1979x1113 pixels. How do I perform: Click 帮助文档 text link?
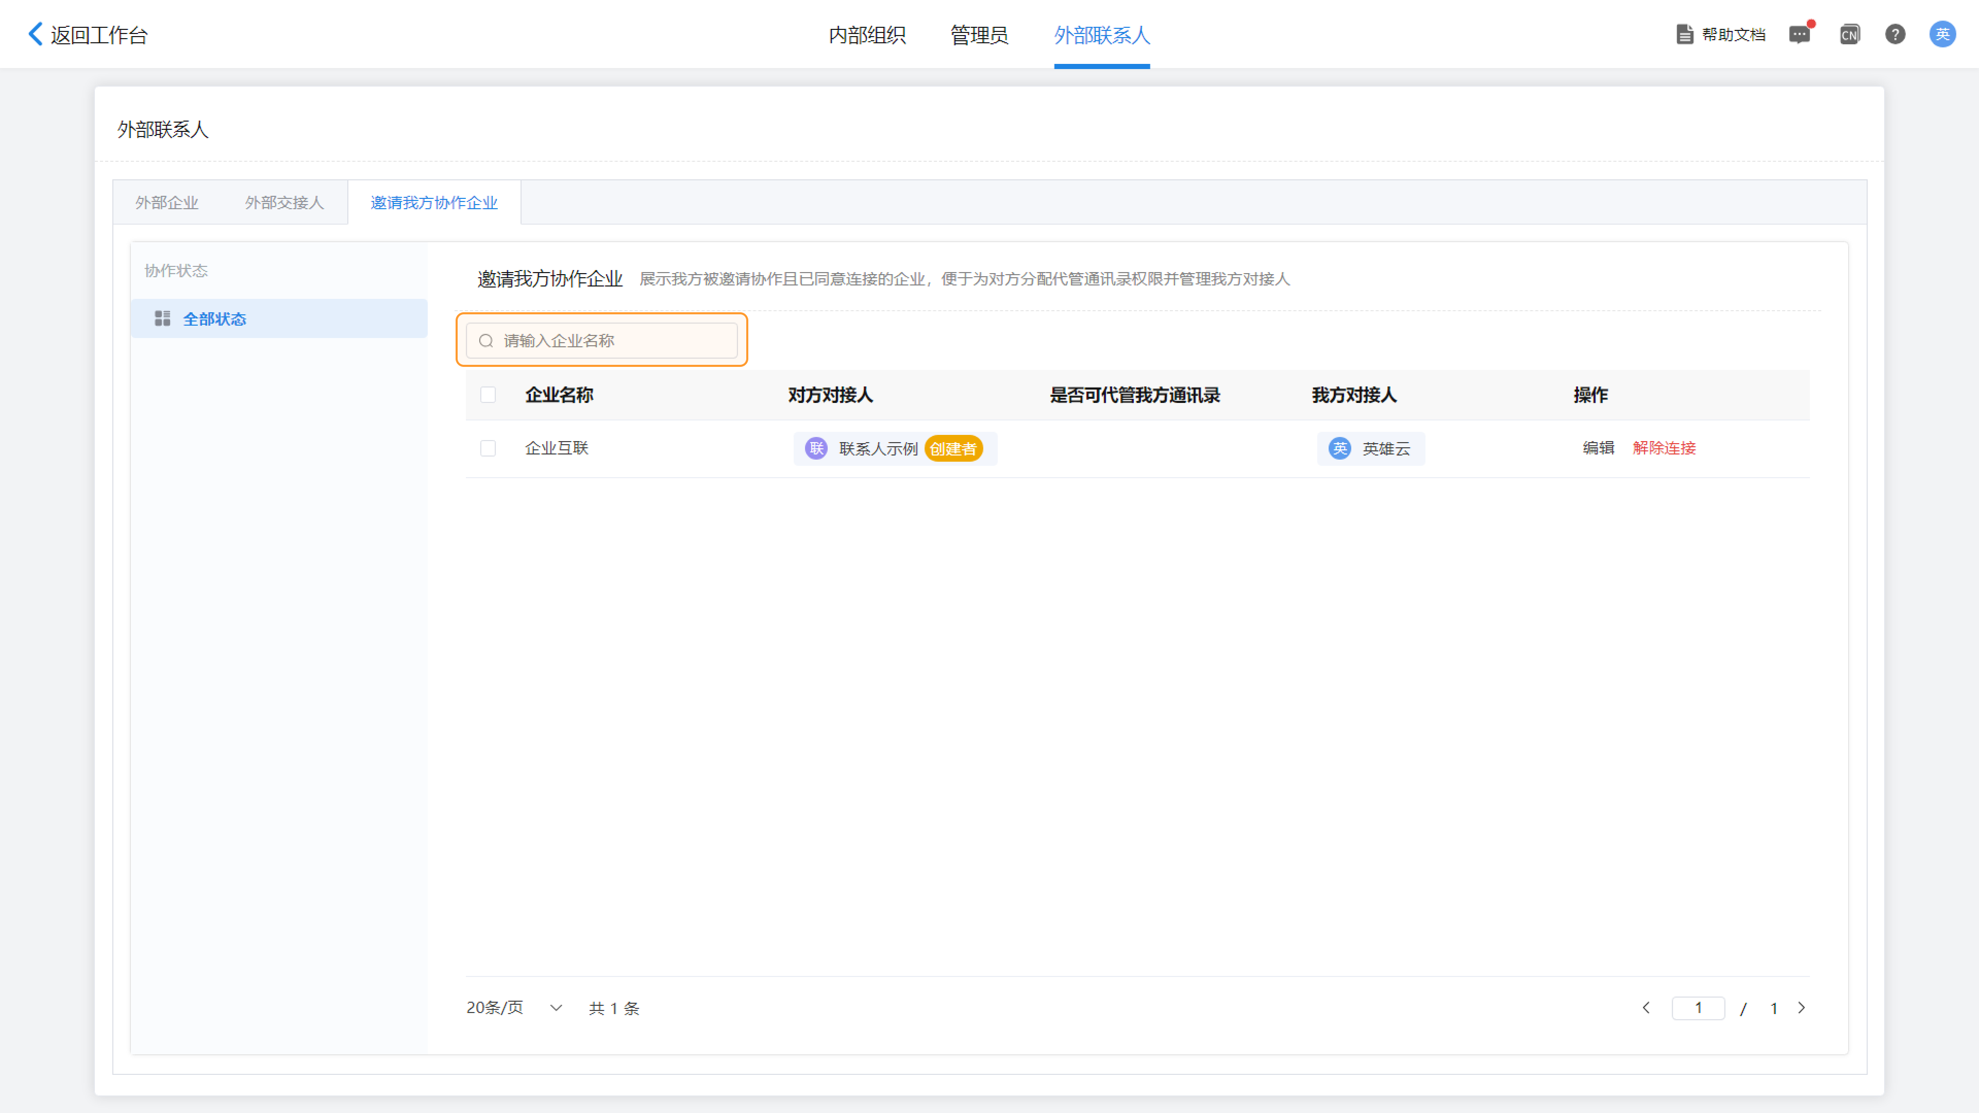point(1734,35)
